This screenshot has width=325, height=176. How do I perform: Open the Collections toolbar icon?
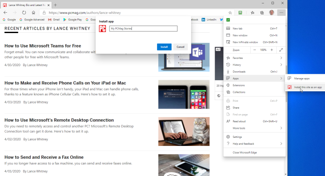262,13
